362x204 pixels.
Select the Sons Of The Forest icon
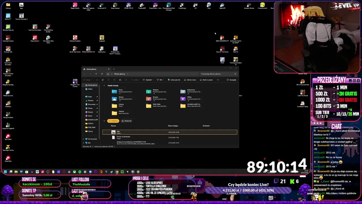point(222,50)
